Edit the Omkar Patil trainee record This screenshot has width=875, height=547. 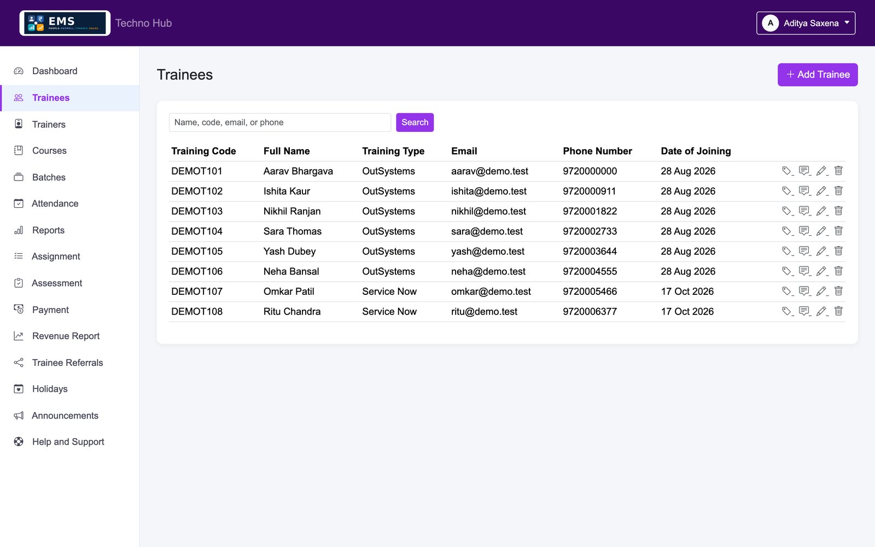(x=821, y=291)
